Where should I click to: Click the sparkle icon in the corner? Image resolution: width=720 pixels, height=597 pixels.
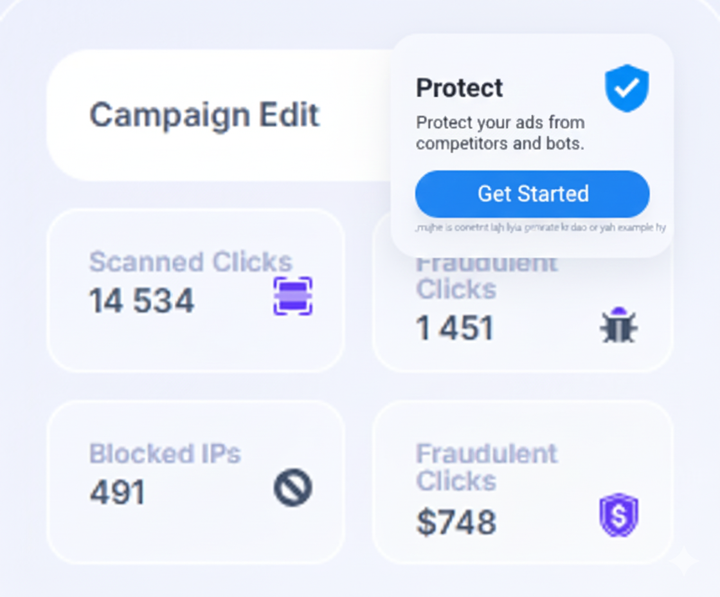pyautogui.click(x=683, y=562)
